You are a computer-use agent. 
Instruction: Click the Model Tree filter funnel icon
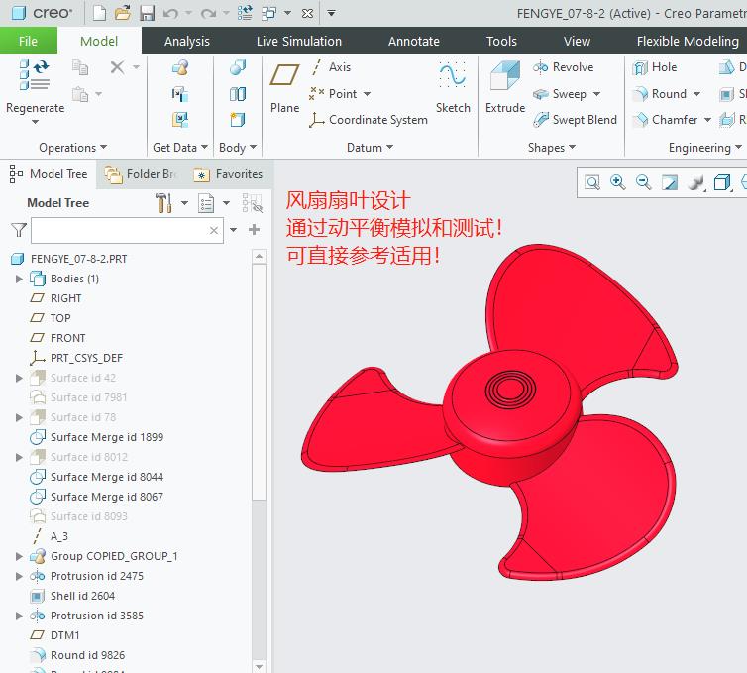coord(19,230)
